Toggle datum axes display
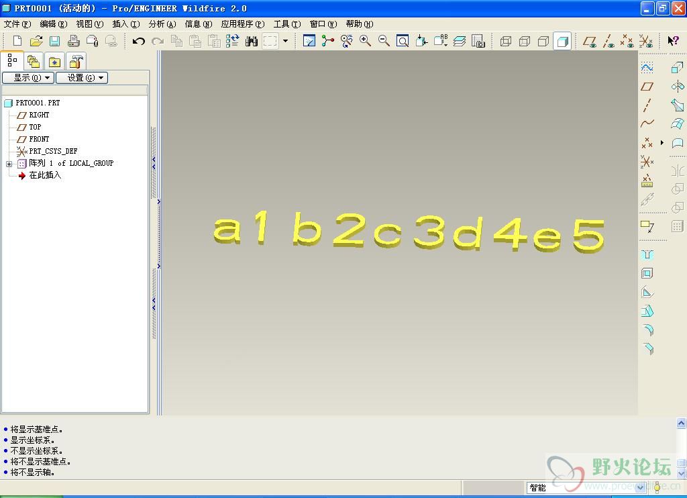687x498 pixels. (x=609, y=41)
